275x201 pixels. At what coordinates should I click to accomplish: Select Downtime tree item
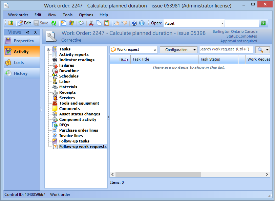coord(69,71)
